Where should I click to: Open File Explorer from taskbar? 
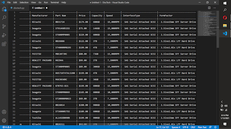225,26
